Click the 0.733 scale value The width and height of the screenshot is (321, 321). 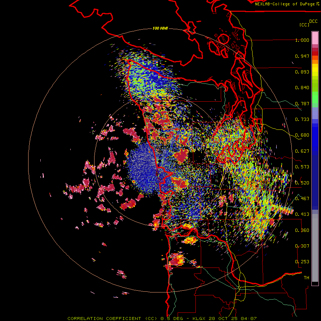click(302, 119)
